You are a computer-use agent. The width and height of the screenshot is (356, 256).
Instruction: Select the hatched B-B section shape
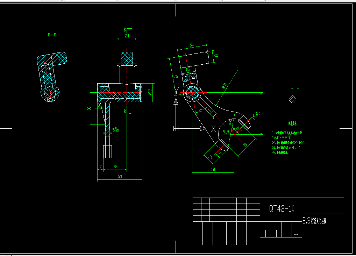pyautogui.click(x=51, y=77)
